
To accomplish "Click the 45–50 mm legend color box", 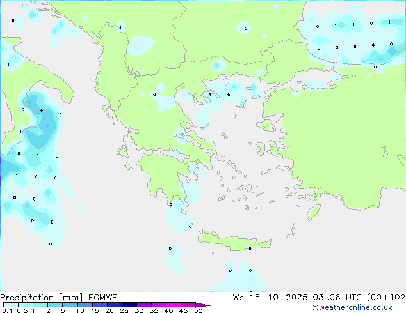I will point(188,305).
